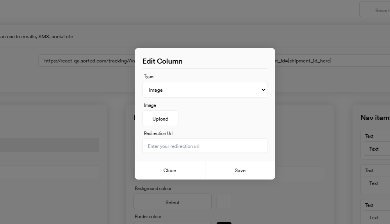Click the Redirection Url label

point(158,133)
